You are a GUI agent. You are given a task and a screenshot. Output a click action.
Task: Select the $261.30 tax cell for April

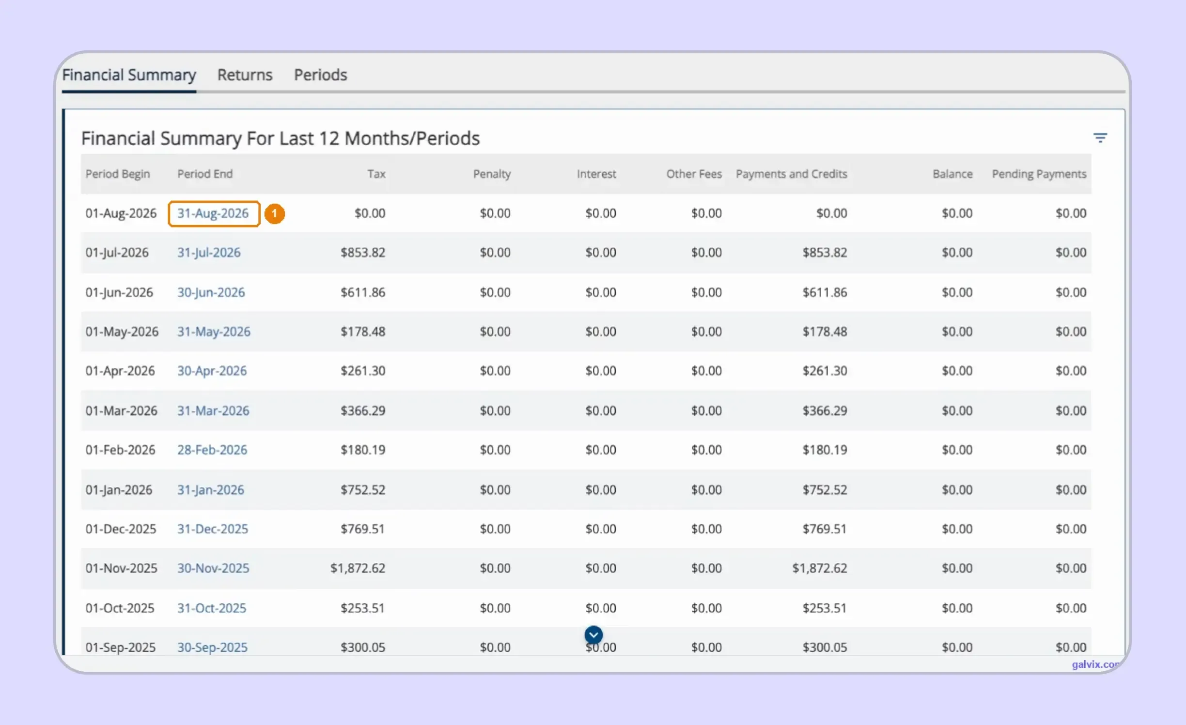pyautogui.click(x=363, y=371)
